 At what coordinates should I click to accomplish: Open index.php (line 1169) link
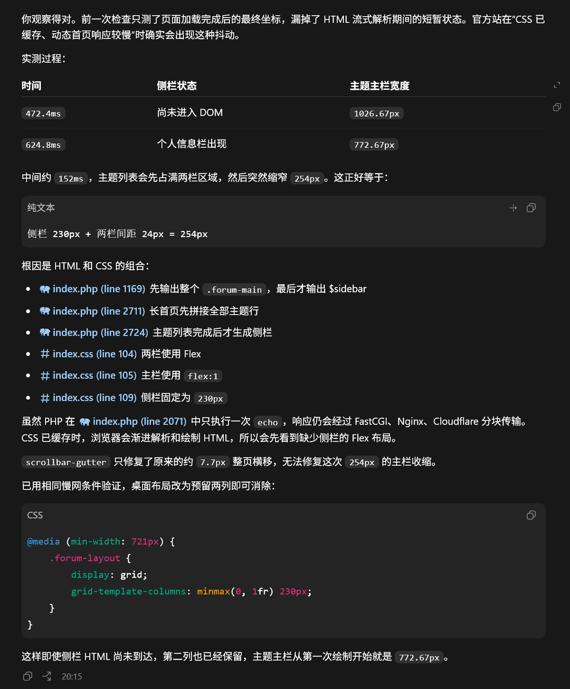click(x=99, y=289)
